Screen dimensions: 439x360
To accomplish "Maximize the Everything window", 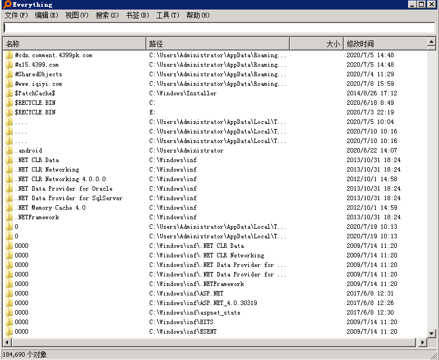I will pyautogui.click(x=422, y=4).
